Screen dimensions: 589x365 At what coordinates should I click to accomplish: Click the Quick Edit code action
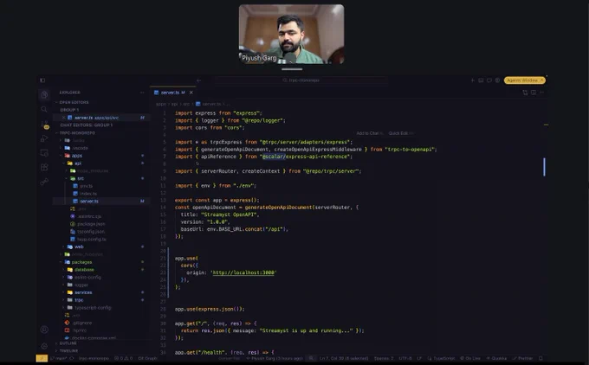[400, 133]
